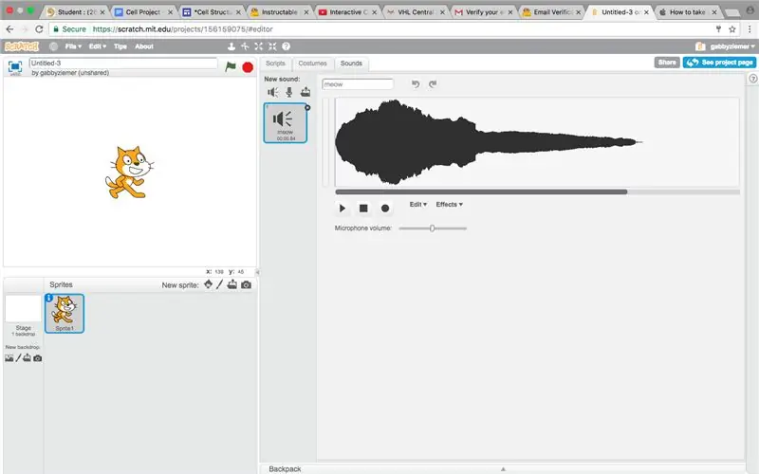Image resolution: width=759 pixels, height=474 pixels.
Task: Select Sprite1 thumbnail in sprites pane
Action: tap(65, 314)
